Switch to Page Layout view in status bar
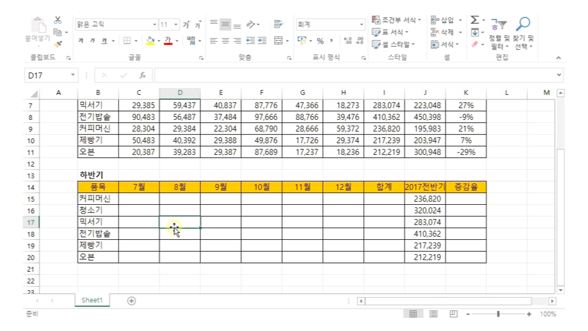The width and height of the screenshot is (588, 331). (433, 314)
